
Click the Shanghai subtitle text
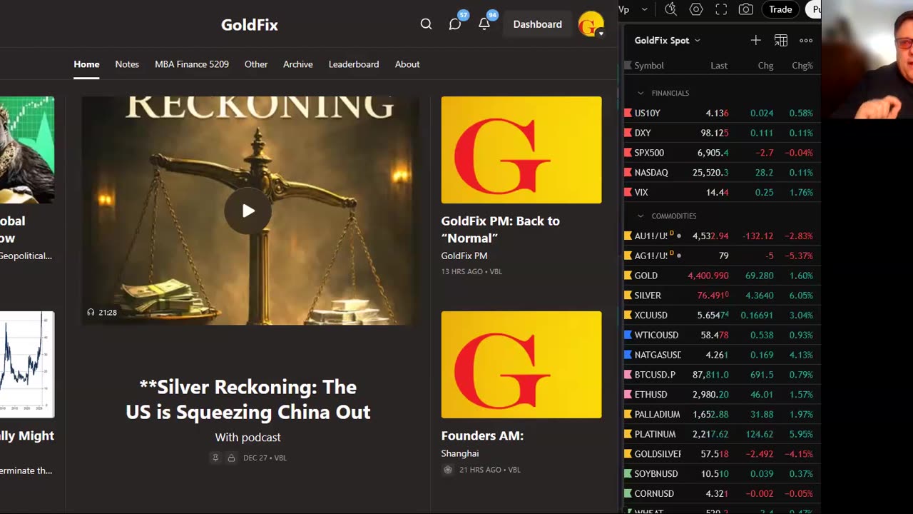pos(460,453)
